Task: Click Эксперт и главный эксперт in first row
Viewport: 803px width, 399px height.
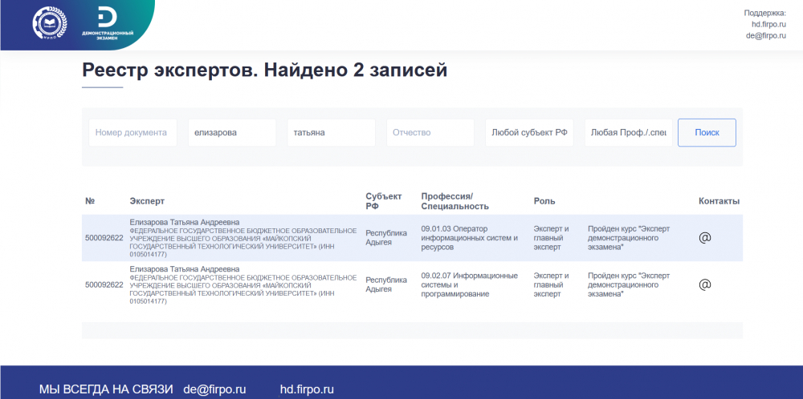Action: (x=551, y=238)
